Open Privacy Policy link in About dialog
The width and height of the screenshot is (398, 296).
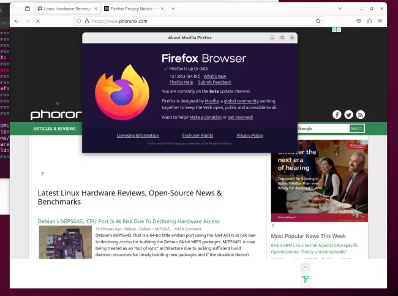click(250, 135)
